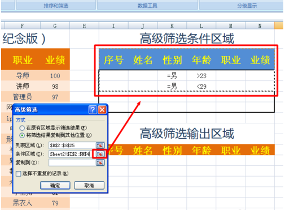Select the 高级筛选输出区域 title cell
The width and height of the screenshot is (285, 210).
[x=187, y=134]
